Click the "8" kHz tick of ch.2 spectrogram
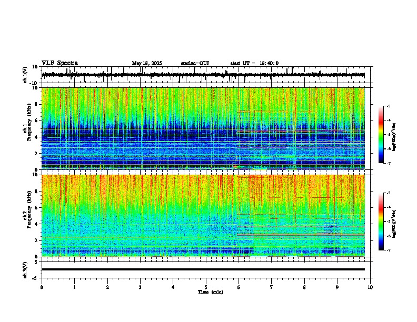The height and width of the screenshot is (322, 417). pos(37,192)
